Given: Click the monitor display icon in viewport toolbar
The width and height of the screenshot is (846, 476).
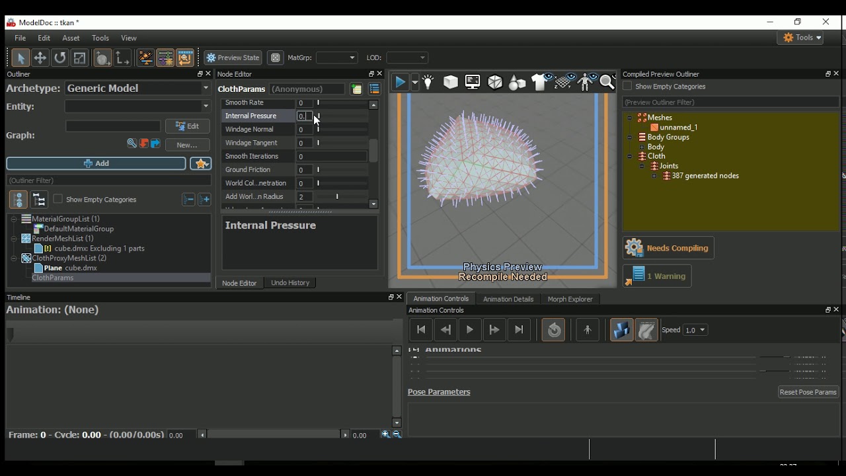Looking at the screenshot, I should point(473,82).
